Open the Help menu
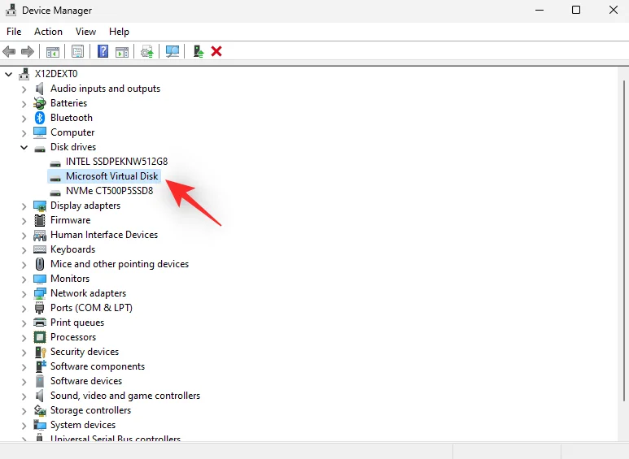Screen dimensions: 629x459 tap(119, 32)
